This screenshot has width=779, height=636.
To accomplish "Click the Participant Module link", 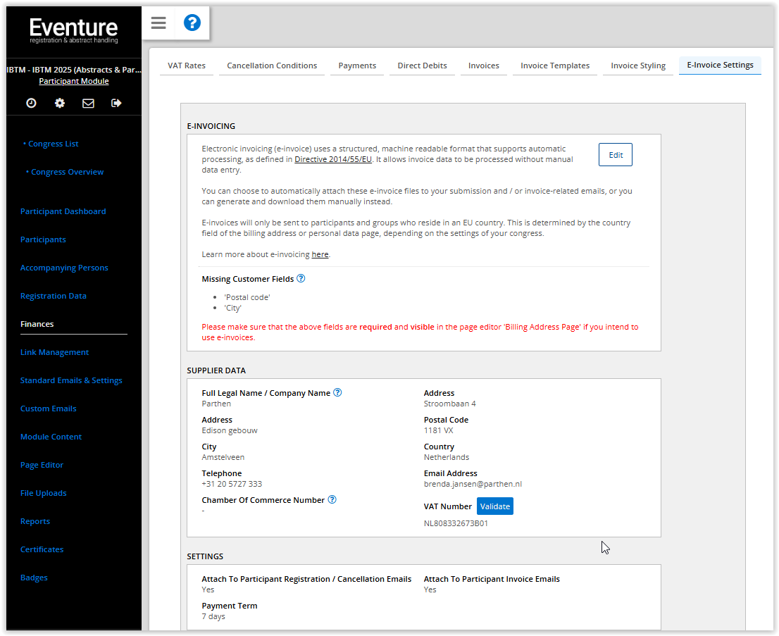I will pyautogui.click(x=74, y=81).
